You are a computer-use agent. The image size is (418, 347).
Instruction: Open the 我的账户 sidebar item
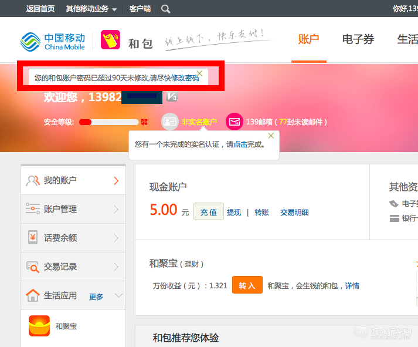pyautogui.click(x=73, y=181)
